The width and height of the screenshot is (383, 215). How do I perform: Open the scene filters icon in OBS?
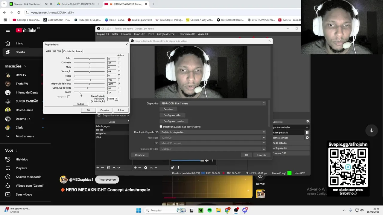pos(108,168)
